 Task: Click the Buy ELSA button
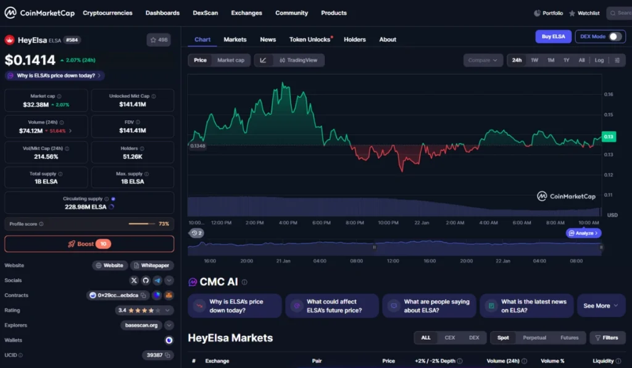tap(554, 36)
